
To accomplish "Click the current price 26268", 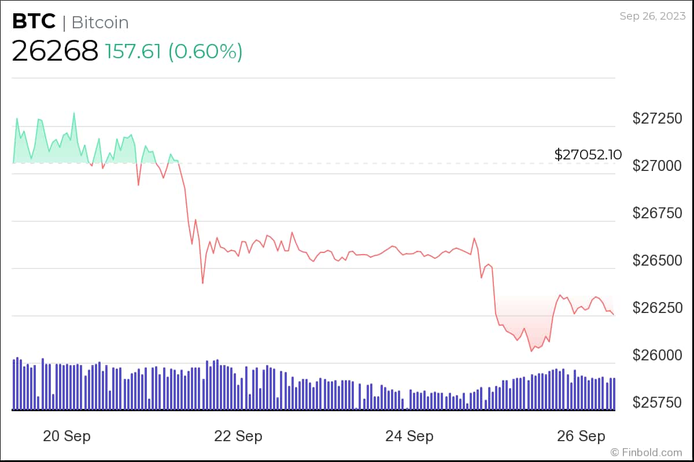I will click(x=55, y=51).
